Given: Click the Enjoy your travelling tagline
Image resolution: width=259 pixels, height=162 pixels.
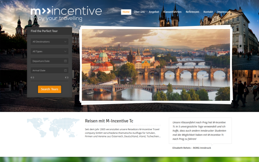Looking at the screenshot, I should coord(56,19).
